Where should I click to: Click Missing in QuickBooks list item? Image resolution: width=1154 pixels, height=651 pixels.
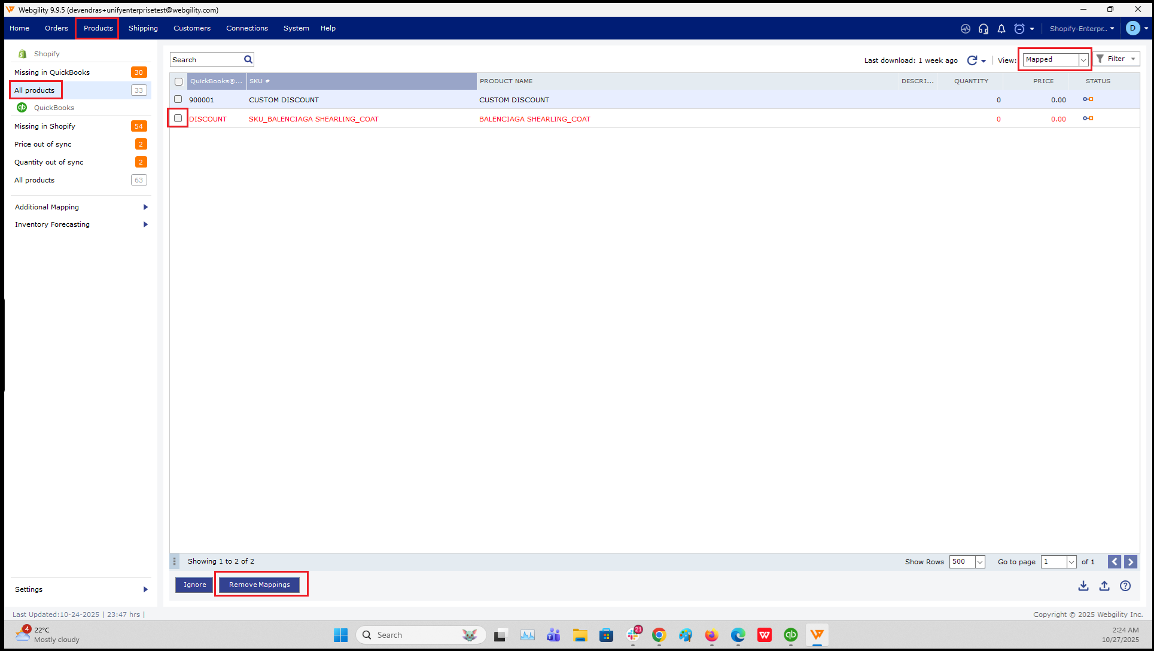tap(52, 72)
